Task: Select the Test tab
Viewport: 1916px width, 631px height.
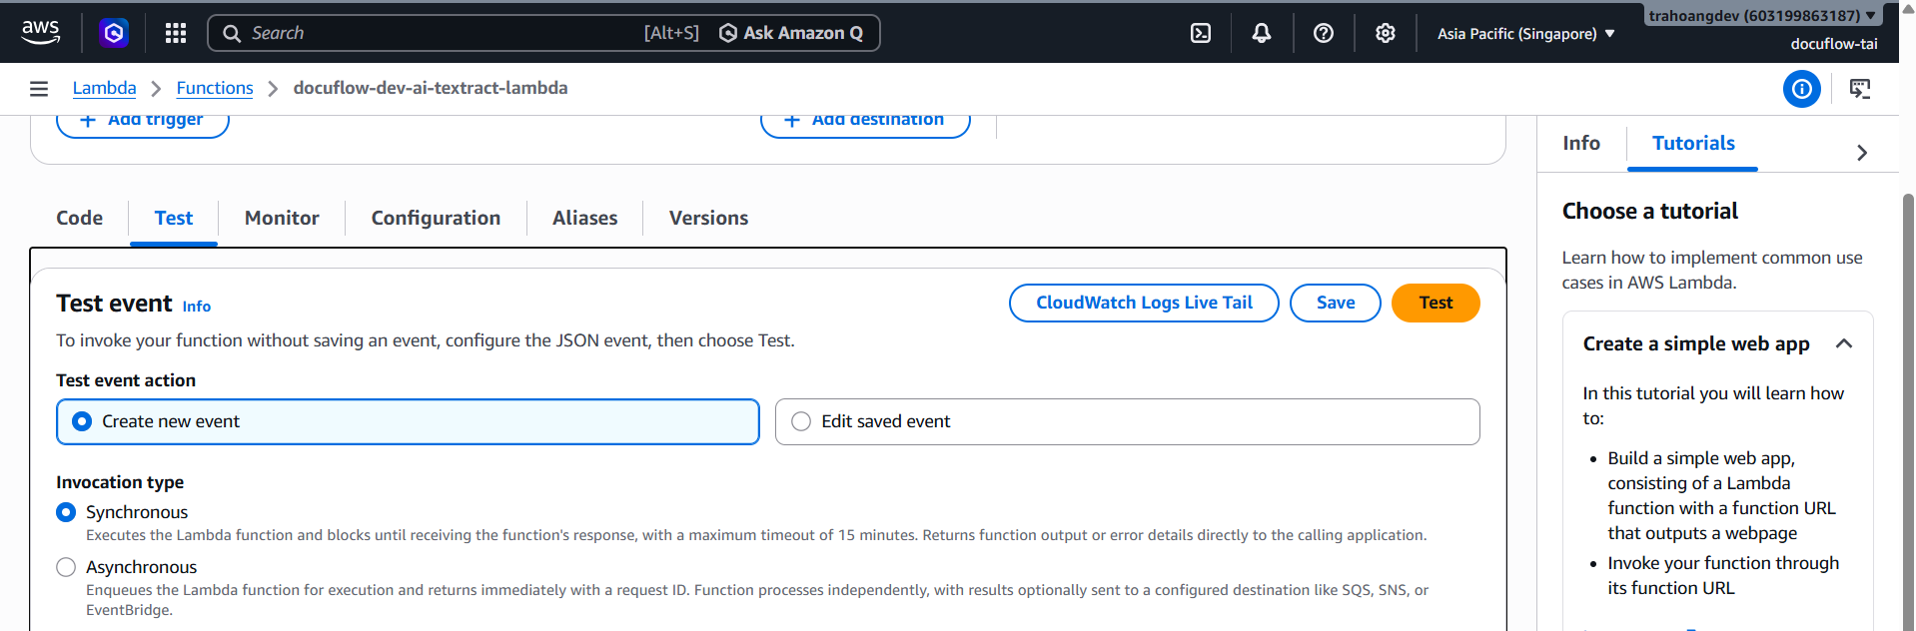Action: tap(174, 218)
